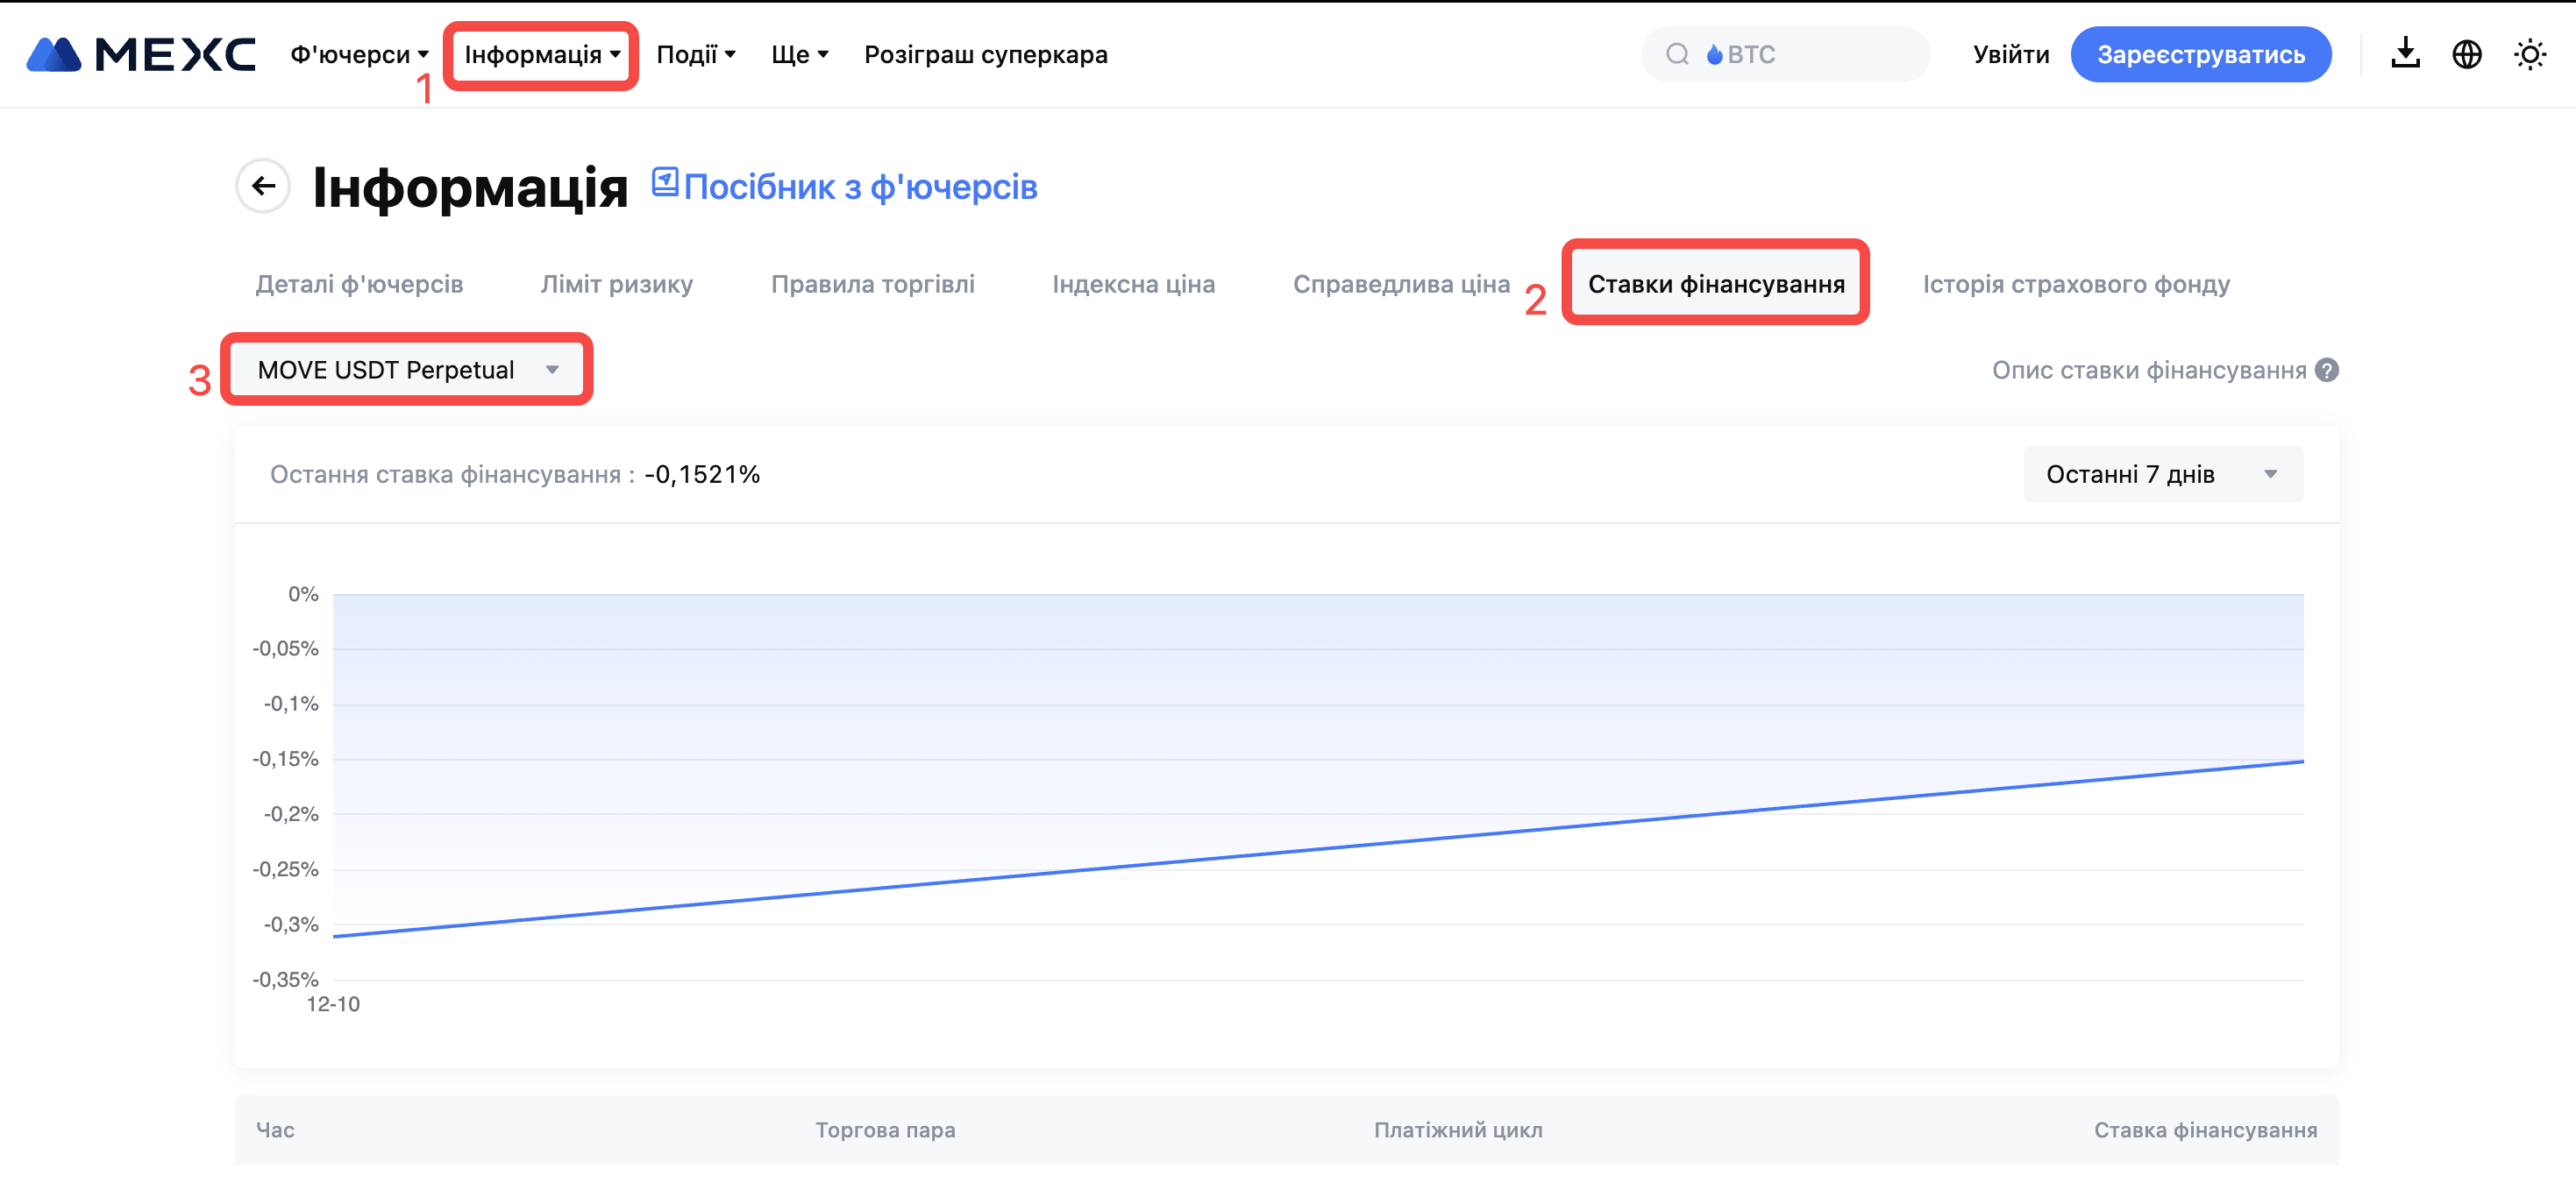Open the Посібник з ф'ючерсів link
This screenshot has width=2576, height=1197.
[x=860, y=188]
